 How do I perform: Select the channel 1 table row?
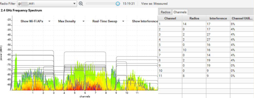(206, 24)
